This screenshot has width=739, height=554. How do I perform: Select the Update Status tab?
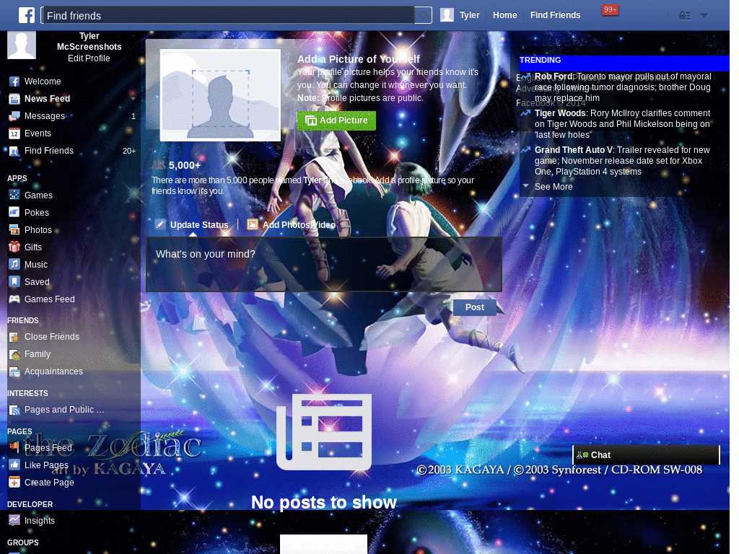pos(192,225)
